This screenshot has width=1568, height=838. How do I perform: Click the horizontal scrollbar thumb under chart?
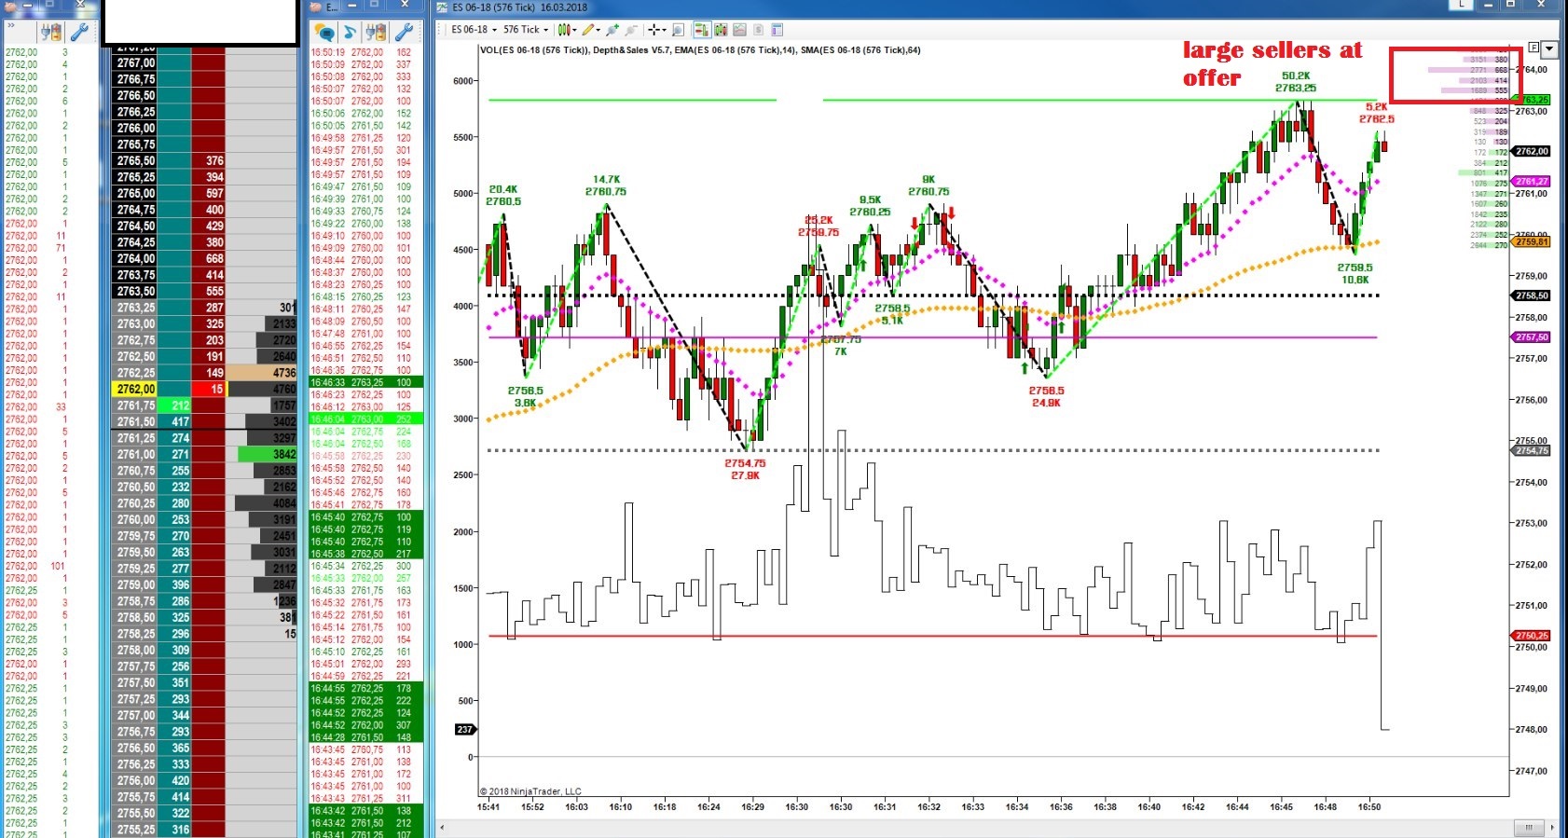pos(1528,827)
